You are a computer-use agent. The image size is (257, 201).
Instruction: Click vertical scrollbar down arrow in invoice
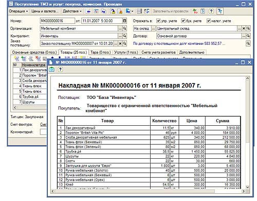(x=248, y=187)
